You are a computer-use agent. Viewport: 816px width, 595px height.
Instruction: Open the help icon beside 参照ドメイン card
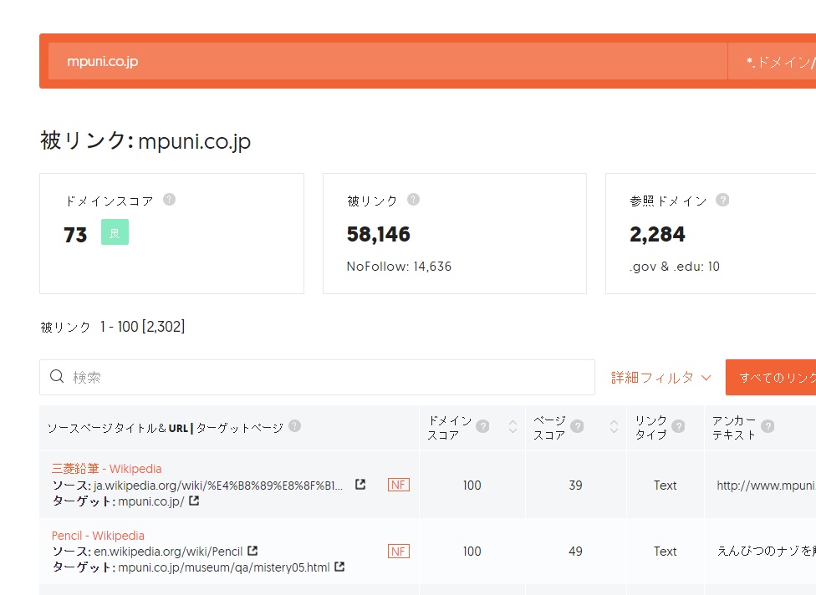[722, 200]
